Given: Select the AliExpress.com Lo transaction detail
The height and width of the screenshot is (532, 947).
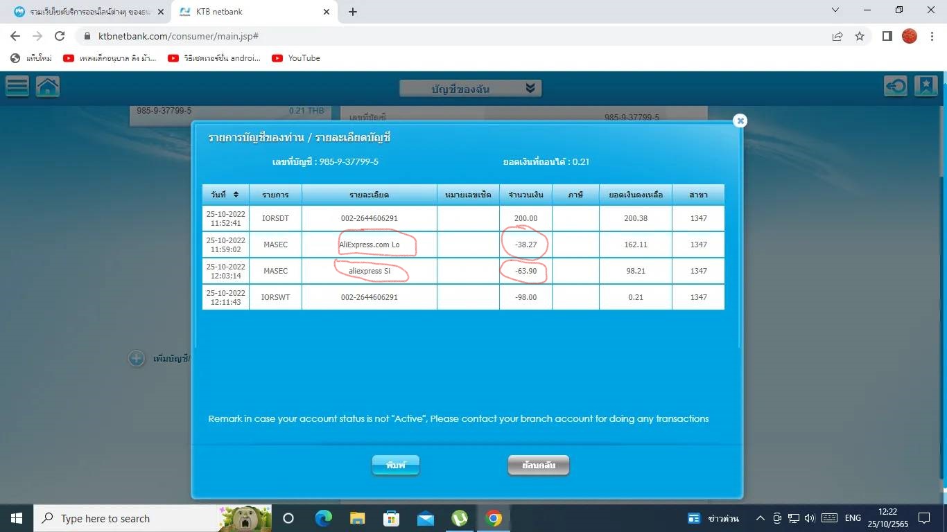Looking at the screenshot, I should (x=370, y=245).
